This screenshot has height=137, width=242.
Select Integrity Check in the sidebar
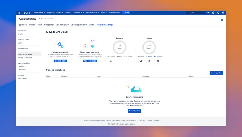coord(24,40)
